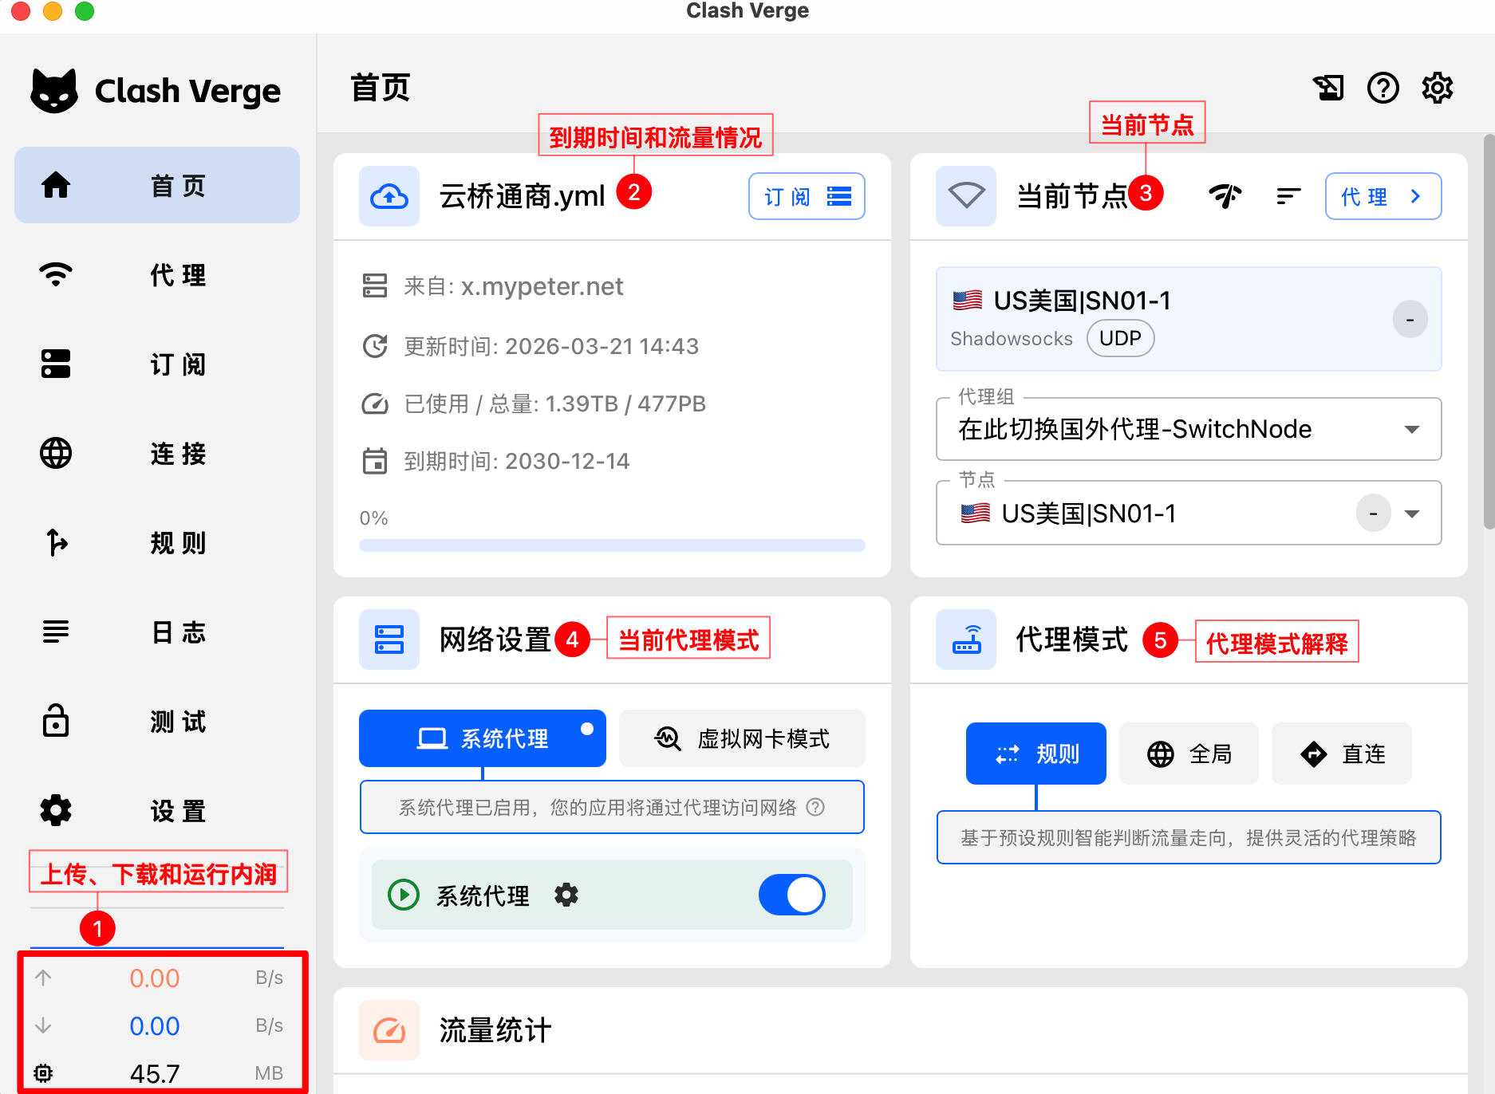Screen dimensions: 1495x1094
Task: Click the 订阅 button on profile card
Action: pos(807,196)
